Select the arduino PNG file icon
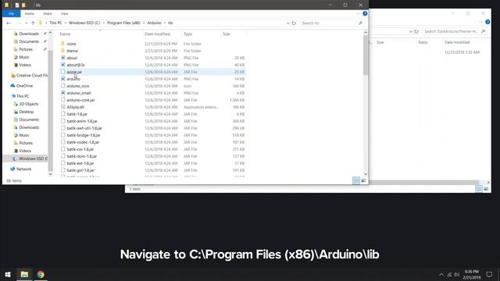The image size is (500, 281). pos(62,79)
